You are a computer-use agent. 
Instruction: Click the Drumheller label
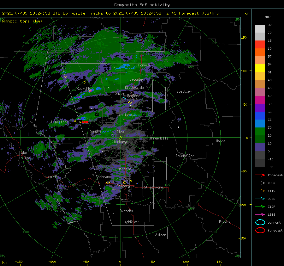coord(185,156)
